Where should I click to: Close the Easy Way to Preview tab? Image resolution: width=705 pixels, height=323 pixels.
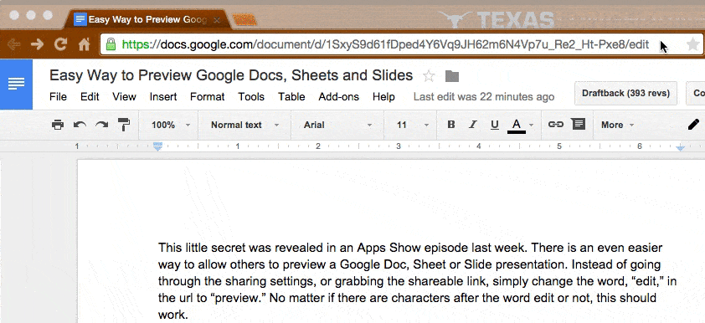point(217,20)
